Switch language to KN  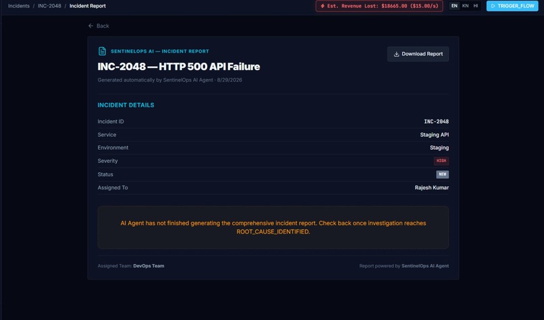click(465, 6)
